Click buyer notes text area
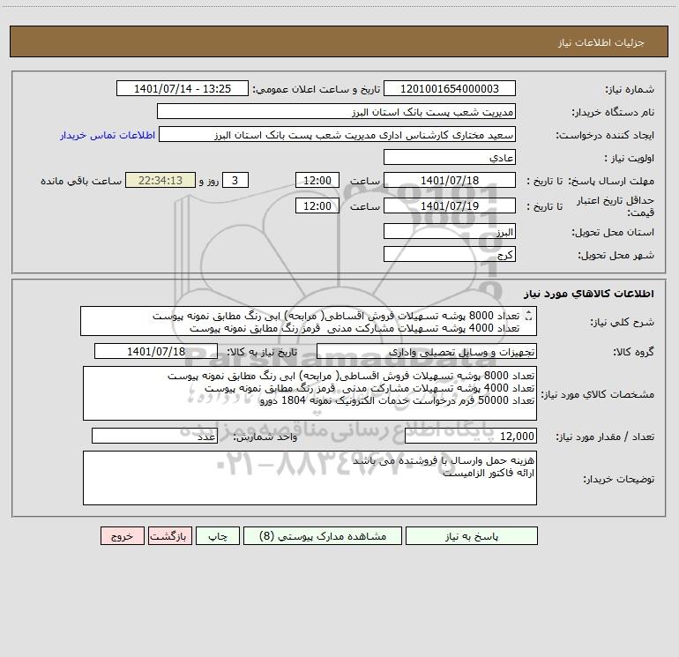The height and width of the screenshot is (657, 679). [310, 478]
